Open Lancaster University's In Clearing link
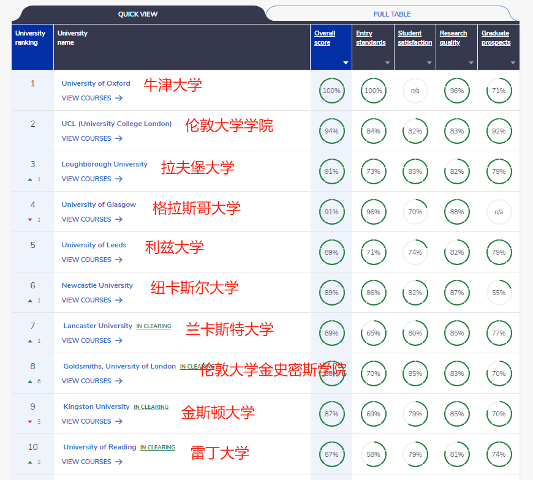This screenshot has width=533, height=480. [154, 326]
